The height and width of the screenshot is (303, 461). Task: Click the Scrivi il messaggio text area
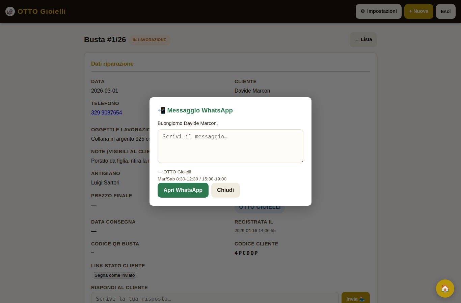pos(230,146)
